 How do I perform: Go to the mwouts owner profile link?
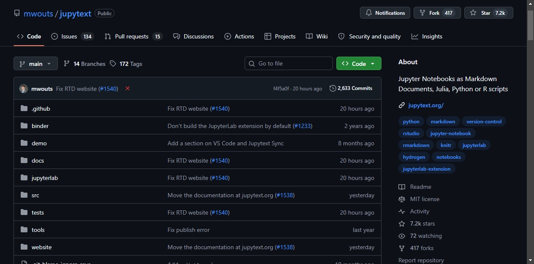pos(38,13)
